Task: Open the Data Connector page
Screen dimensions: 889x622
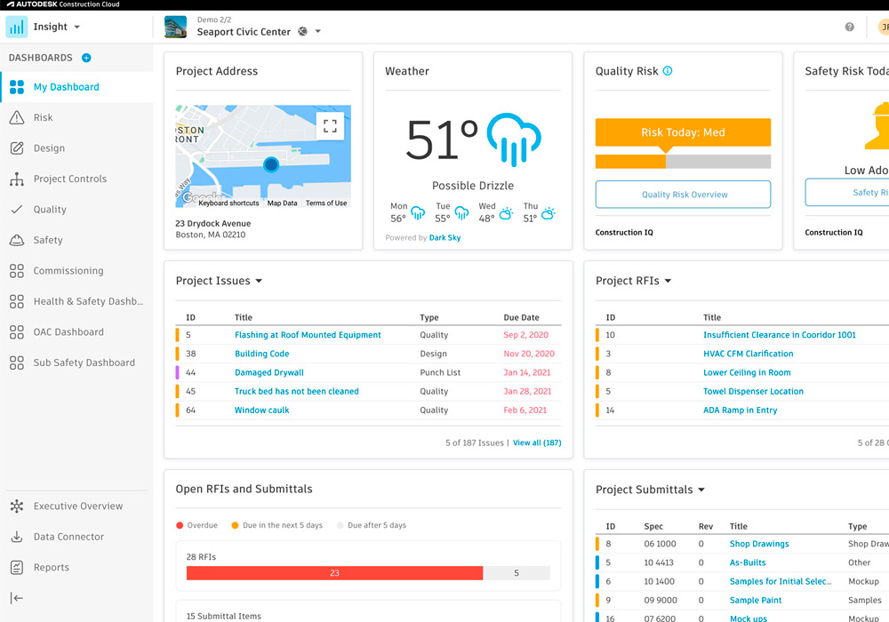Action: pos(68,537)
